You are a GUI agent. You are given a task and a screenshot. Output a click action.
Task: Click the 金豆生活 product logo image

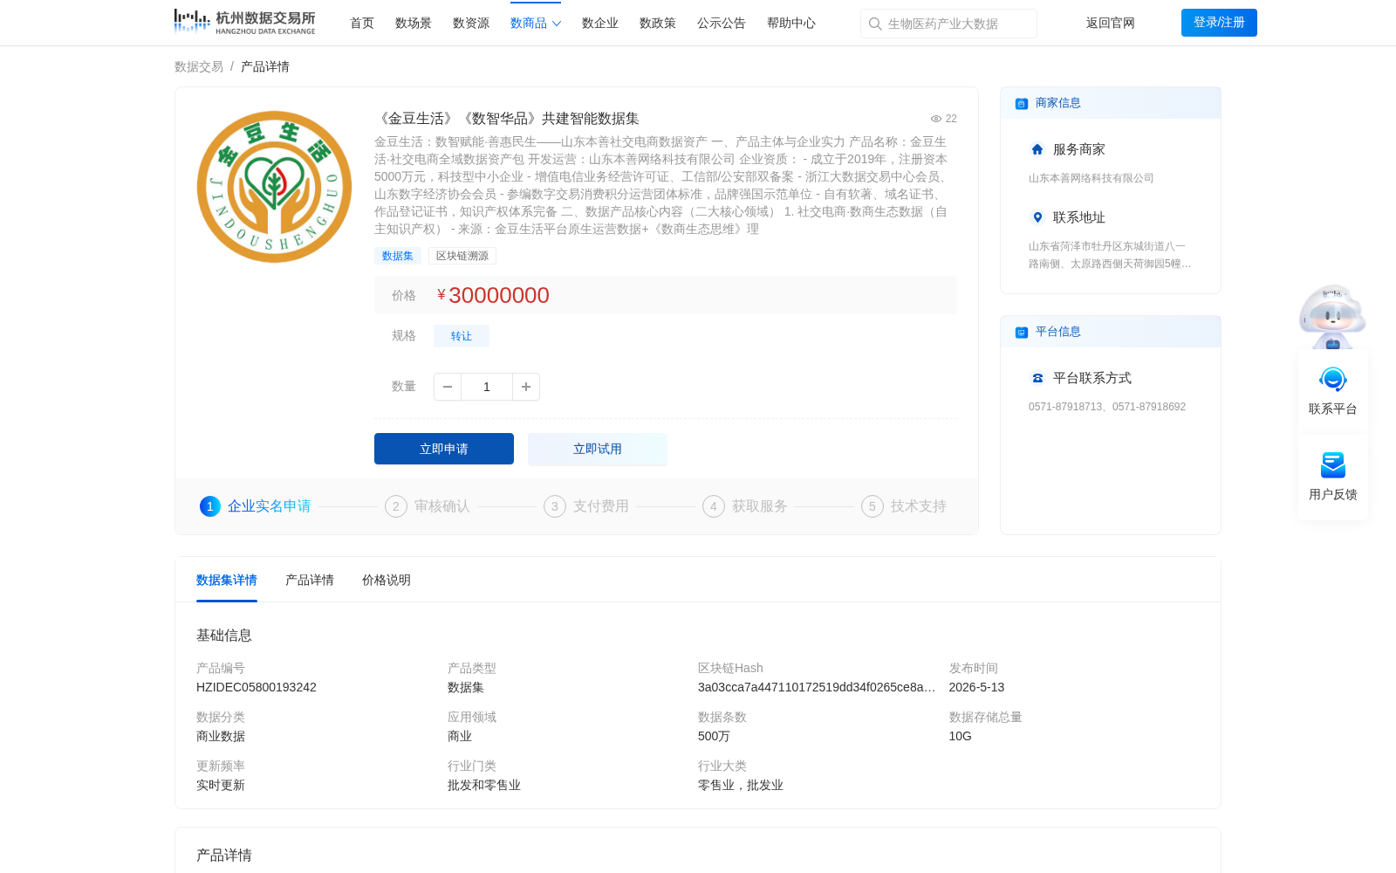click(x=274, y=187)
